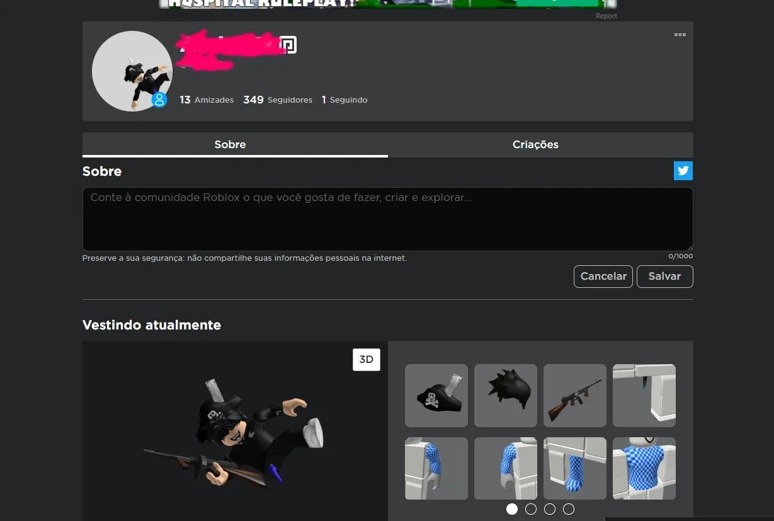The image size is (774, 521).
Task: Open the blue checkered torso item
Action: pyautogui.click(x=644, y=469)
